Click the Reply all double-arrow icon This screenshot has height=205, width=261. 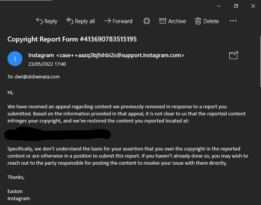(70, 21)
